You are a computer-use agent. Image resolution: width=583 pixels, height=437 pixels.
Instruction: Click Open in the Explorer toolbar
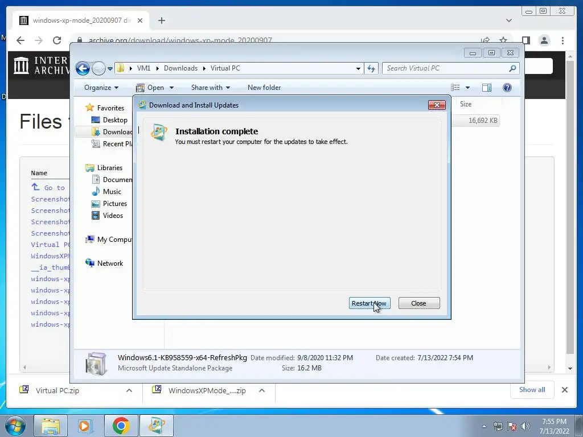point(150,88)
